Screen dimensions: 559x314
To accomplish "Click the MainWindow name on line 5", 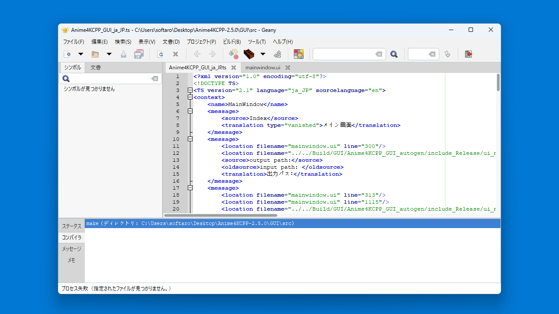I will [246, 104].
